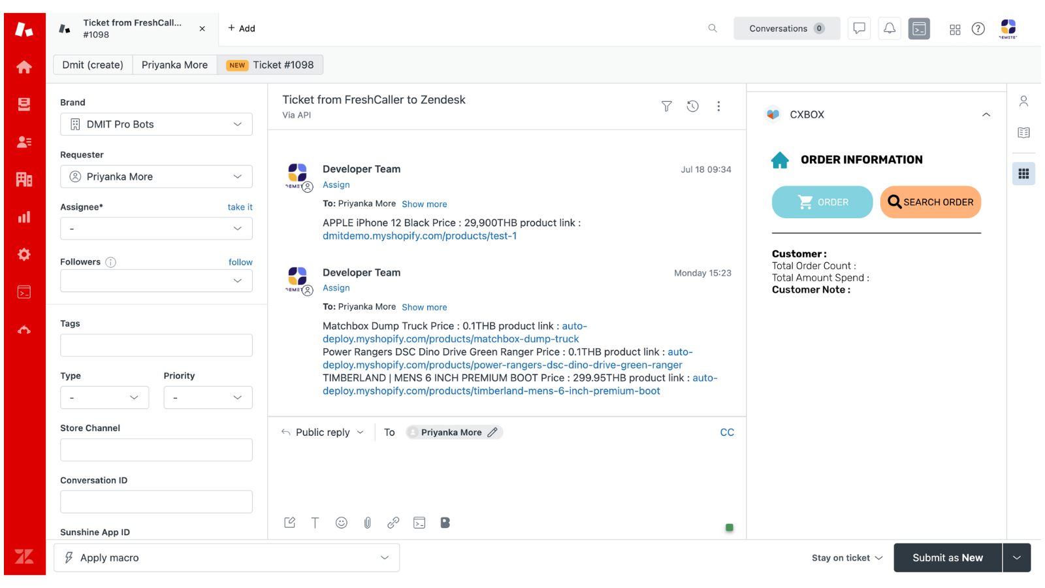Open the user profile avatar
This screenshot has height=588, width=1045.
[1008, 29]
